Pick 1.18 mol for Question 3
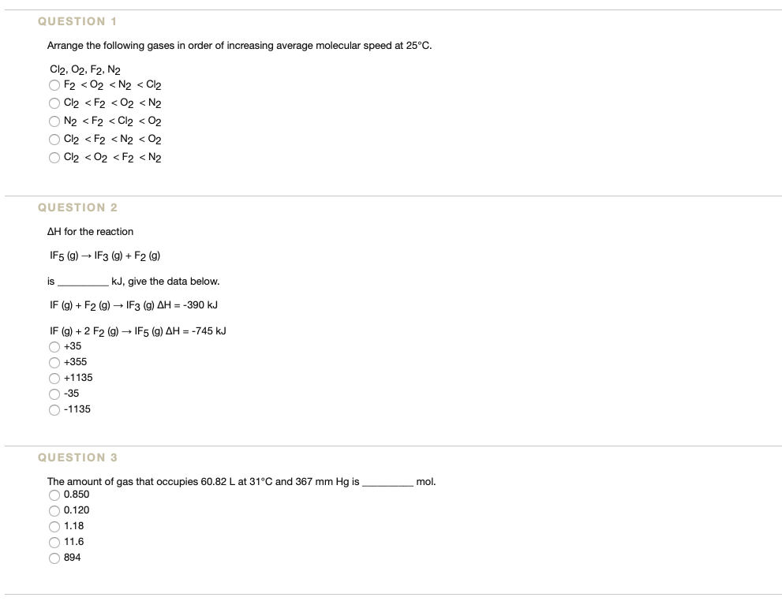Viewport: 782px width, 601px height. click(x=53, y=525)
